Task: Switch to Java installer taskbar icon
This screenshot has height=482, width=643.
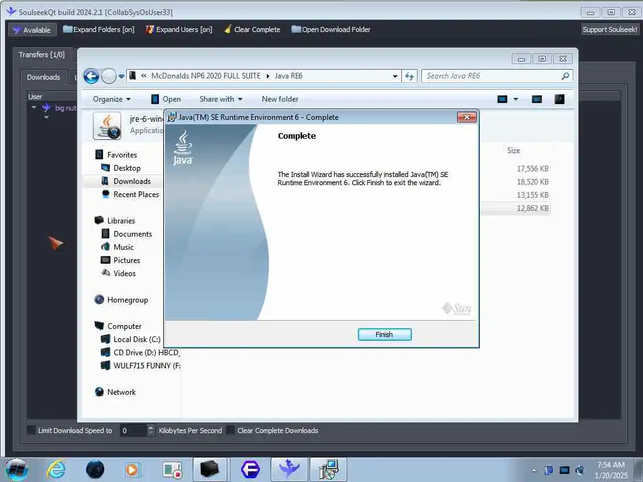Action: [328, 469]
